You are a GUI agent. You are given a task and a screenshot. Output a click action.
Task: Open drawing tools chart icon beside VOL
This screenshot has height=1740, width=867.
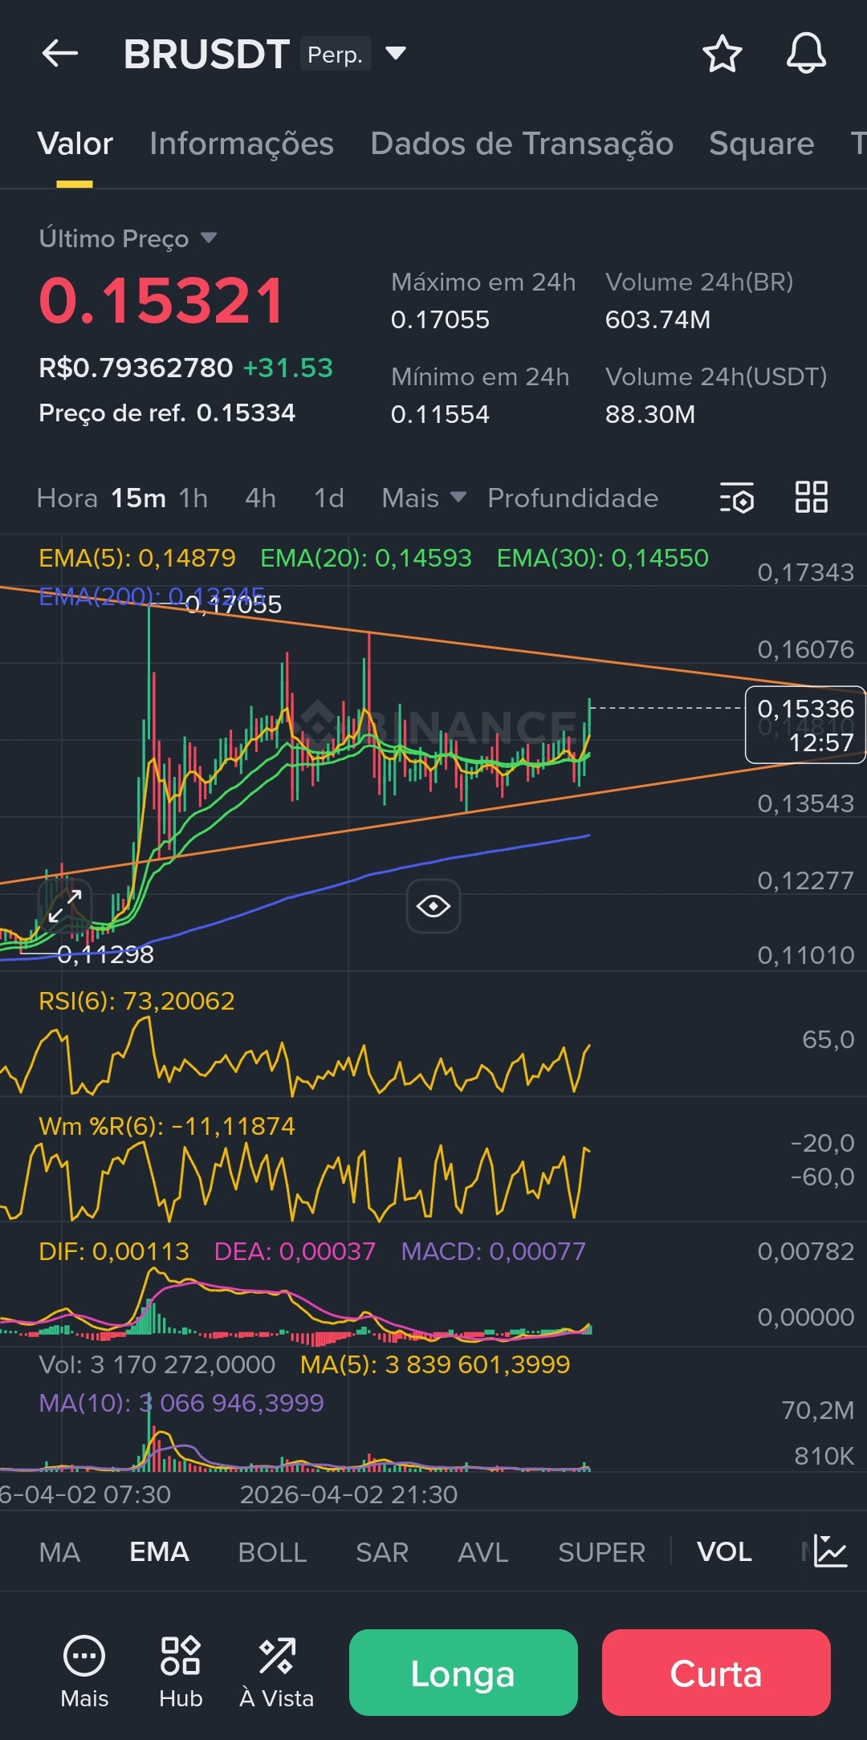(x=830, y=1551)
